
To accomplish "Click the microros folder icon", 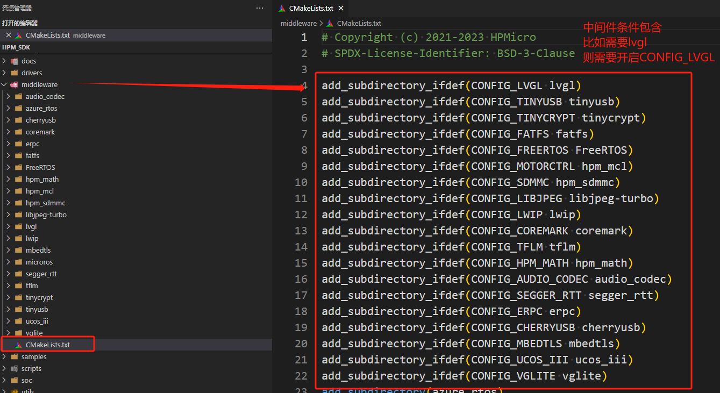I will click(19, 262).
